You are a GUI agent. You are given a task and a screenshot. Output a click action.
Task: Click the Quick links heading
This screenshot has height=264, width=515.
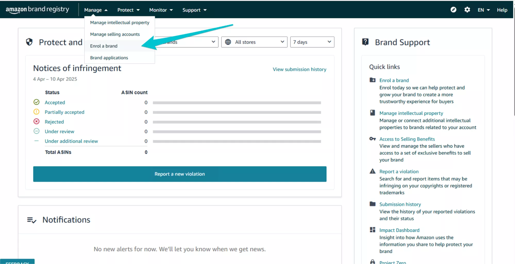(384, 67)
